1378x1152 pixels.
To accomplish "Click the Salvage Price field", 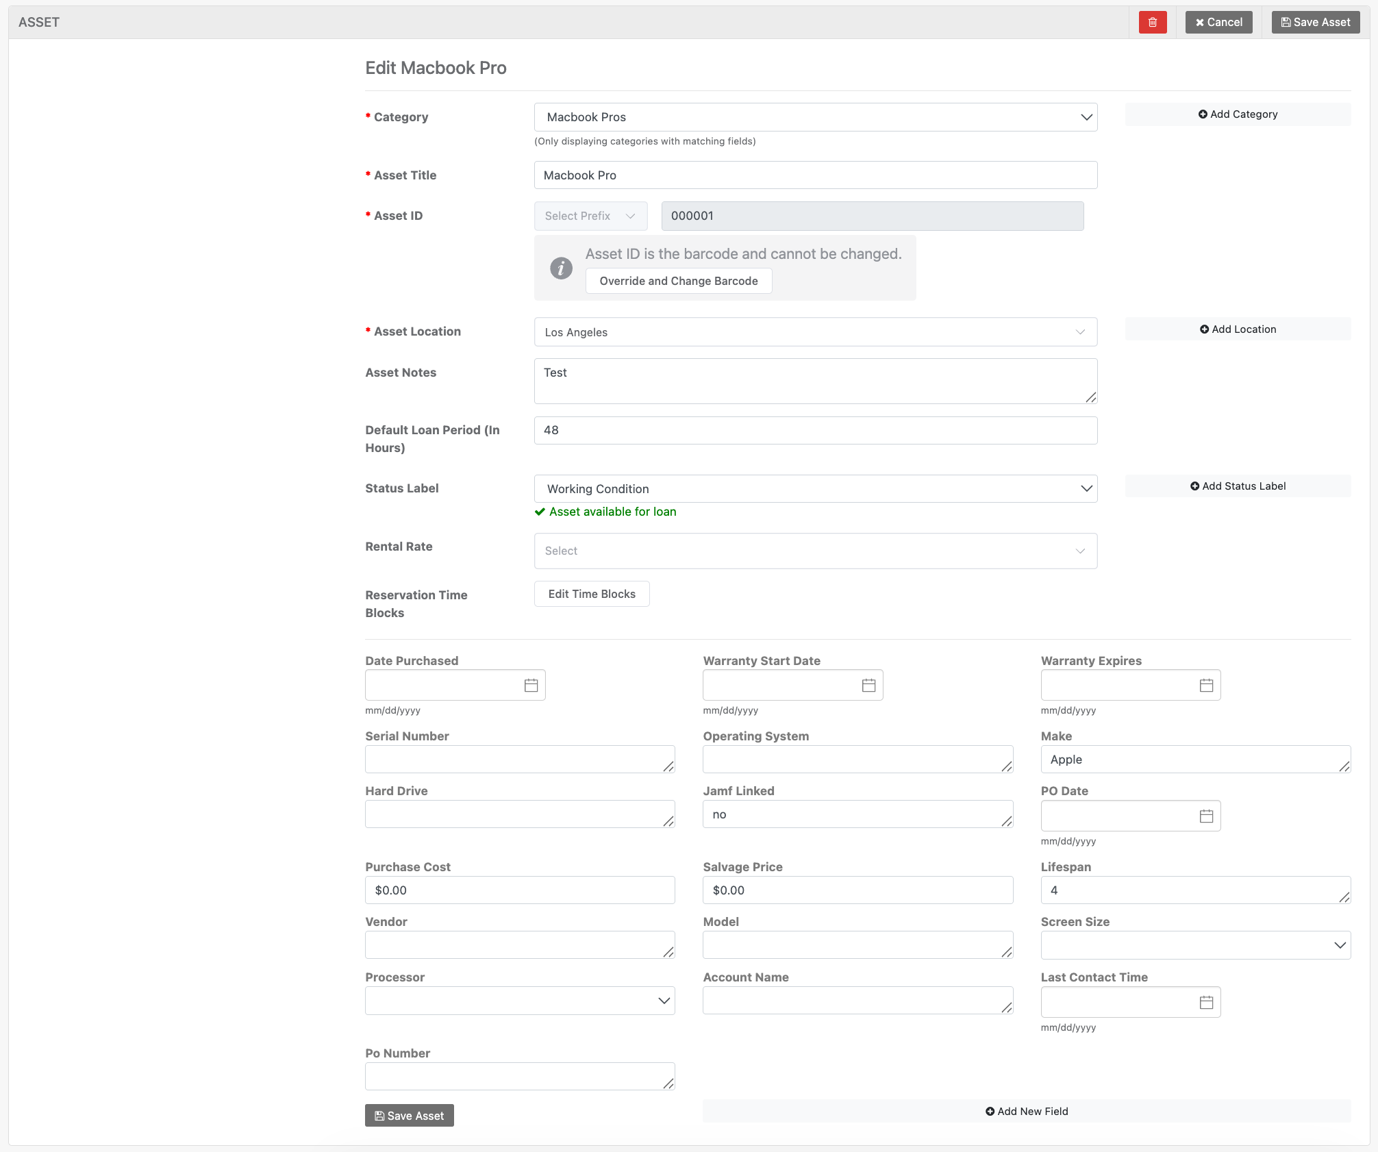I will point(857,890).
